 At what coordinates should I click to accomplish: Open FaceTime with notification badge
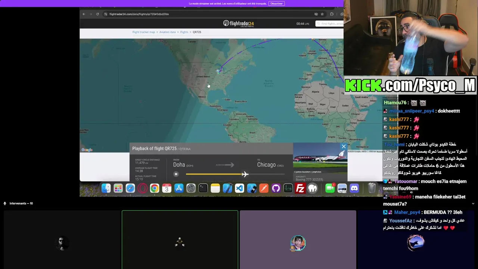coord(330,188)
